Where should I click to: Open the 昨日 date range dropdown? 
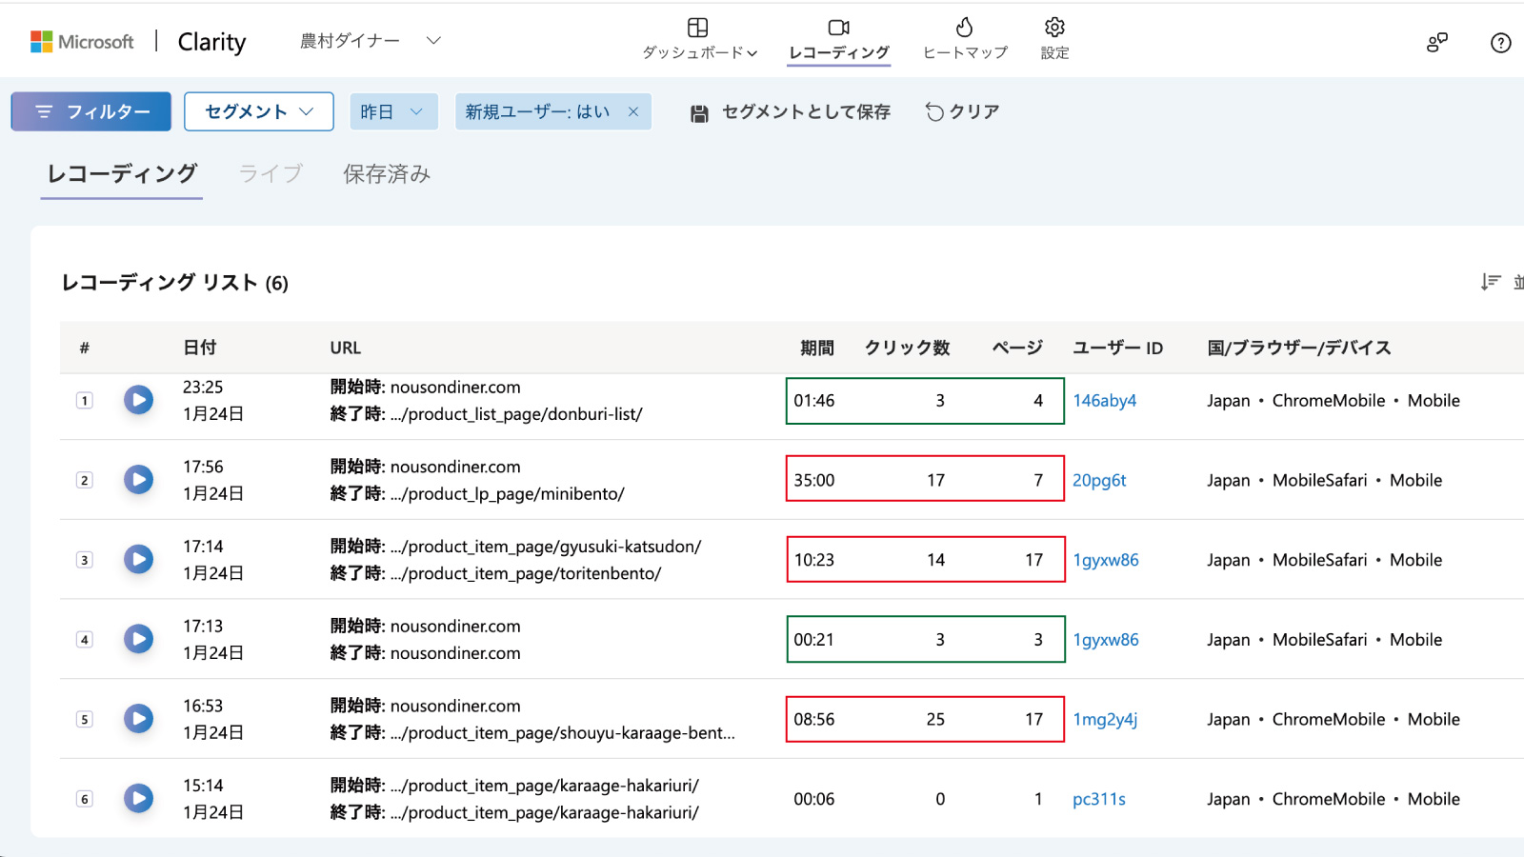coord(392,111)
